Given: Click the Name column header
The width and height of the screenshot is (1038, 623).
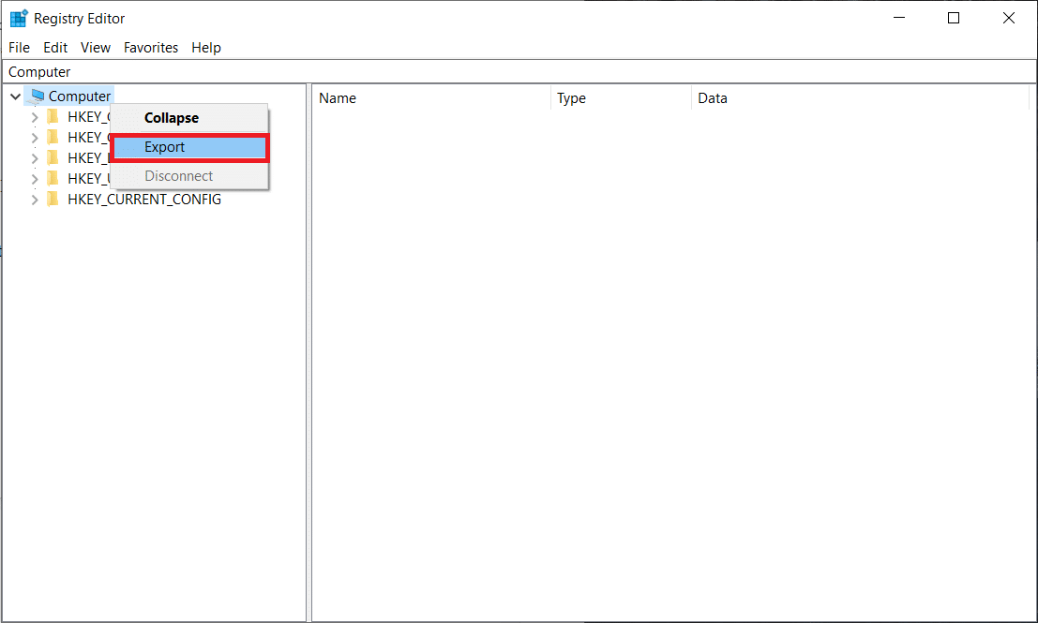Looking at the screenshot, I should [431, 97].
